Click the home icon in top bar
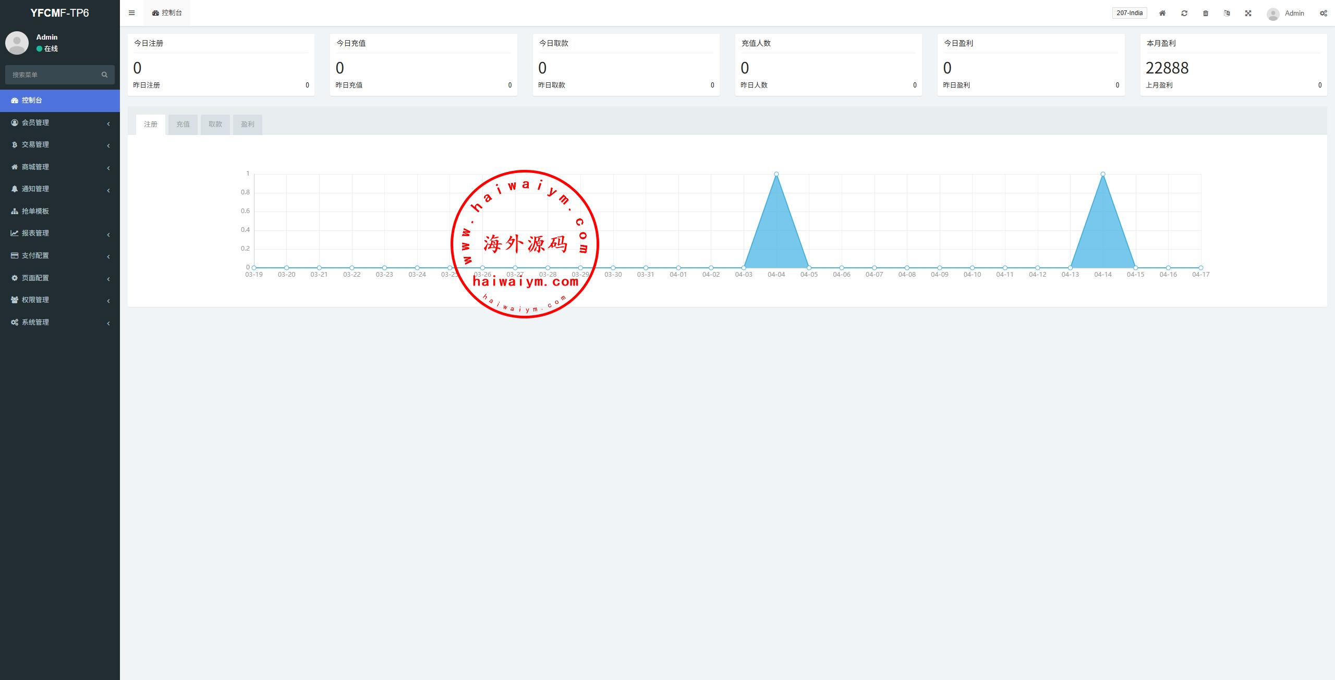The height and width of the screenshot is (680, 1335). click(x=1162, y=14)
